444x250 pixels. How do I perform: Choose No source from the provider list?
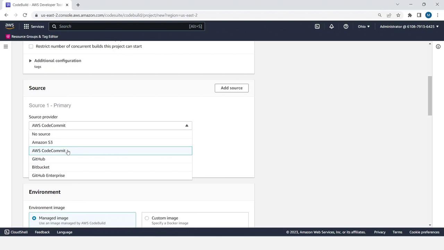(x=110, y=134)
